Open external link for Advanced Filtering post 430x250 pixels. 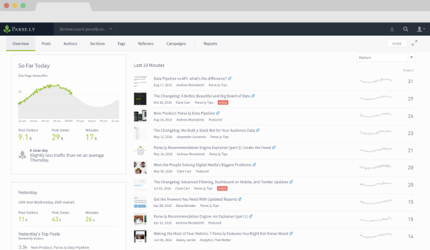291,182
